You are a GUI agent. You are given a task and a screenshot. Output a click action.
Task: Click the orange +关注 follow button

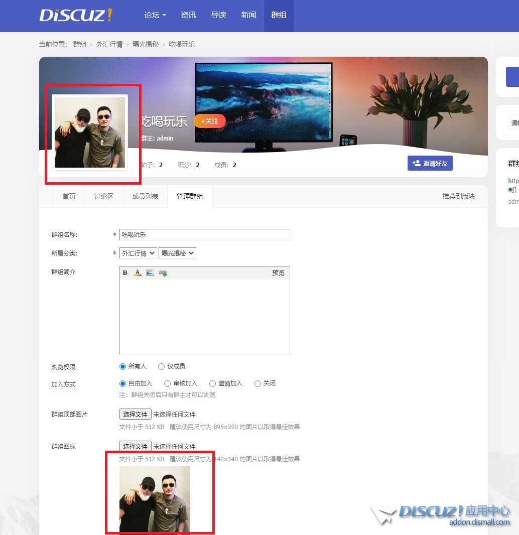(x=209, y=121)
